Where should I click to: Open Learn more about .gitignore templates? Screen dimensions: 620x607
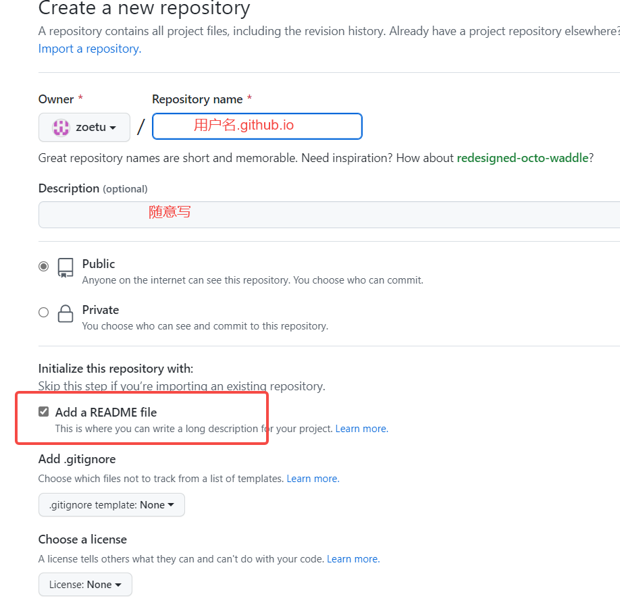(x=312, y=478)
